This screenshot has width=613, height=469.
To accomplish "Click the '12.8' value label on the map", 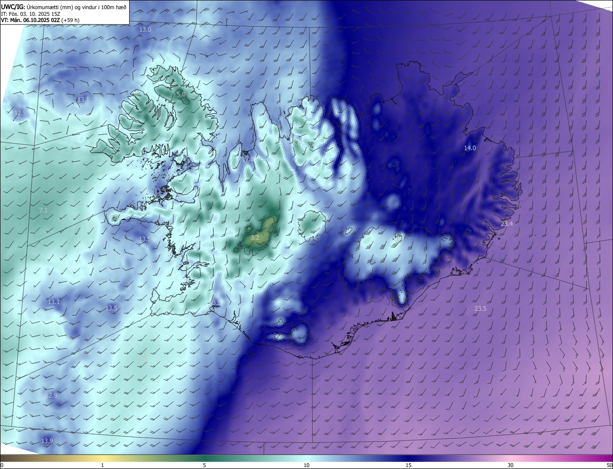I will click(248, 158).
